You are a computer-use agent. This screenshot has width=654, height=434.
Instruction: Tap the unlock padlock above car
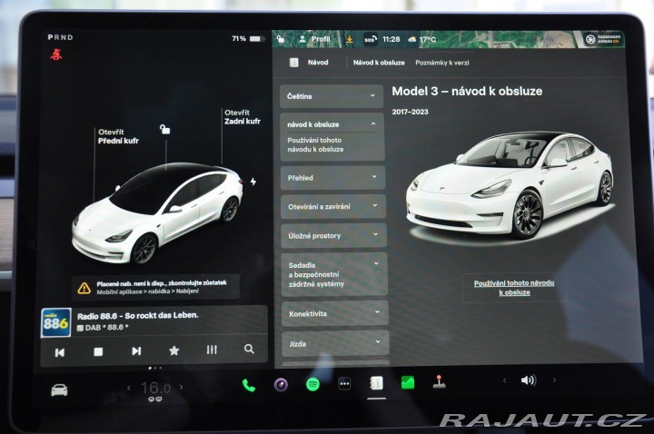point(164,129)
